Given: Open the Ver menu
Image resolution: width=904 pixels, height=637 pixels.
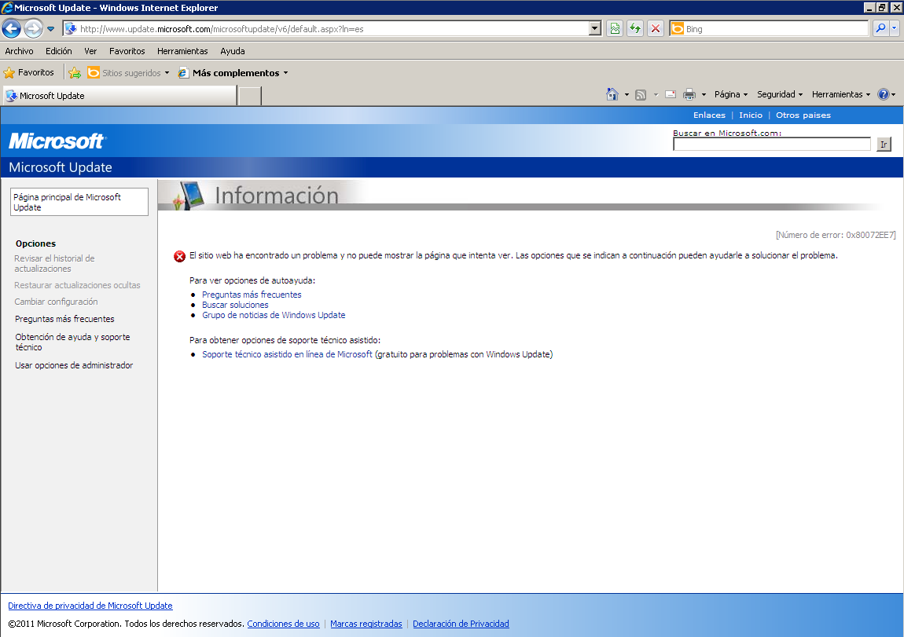Looking at the screenshot, I should click(90, 51).
